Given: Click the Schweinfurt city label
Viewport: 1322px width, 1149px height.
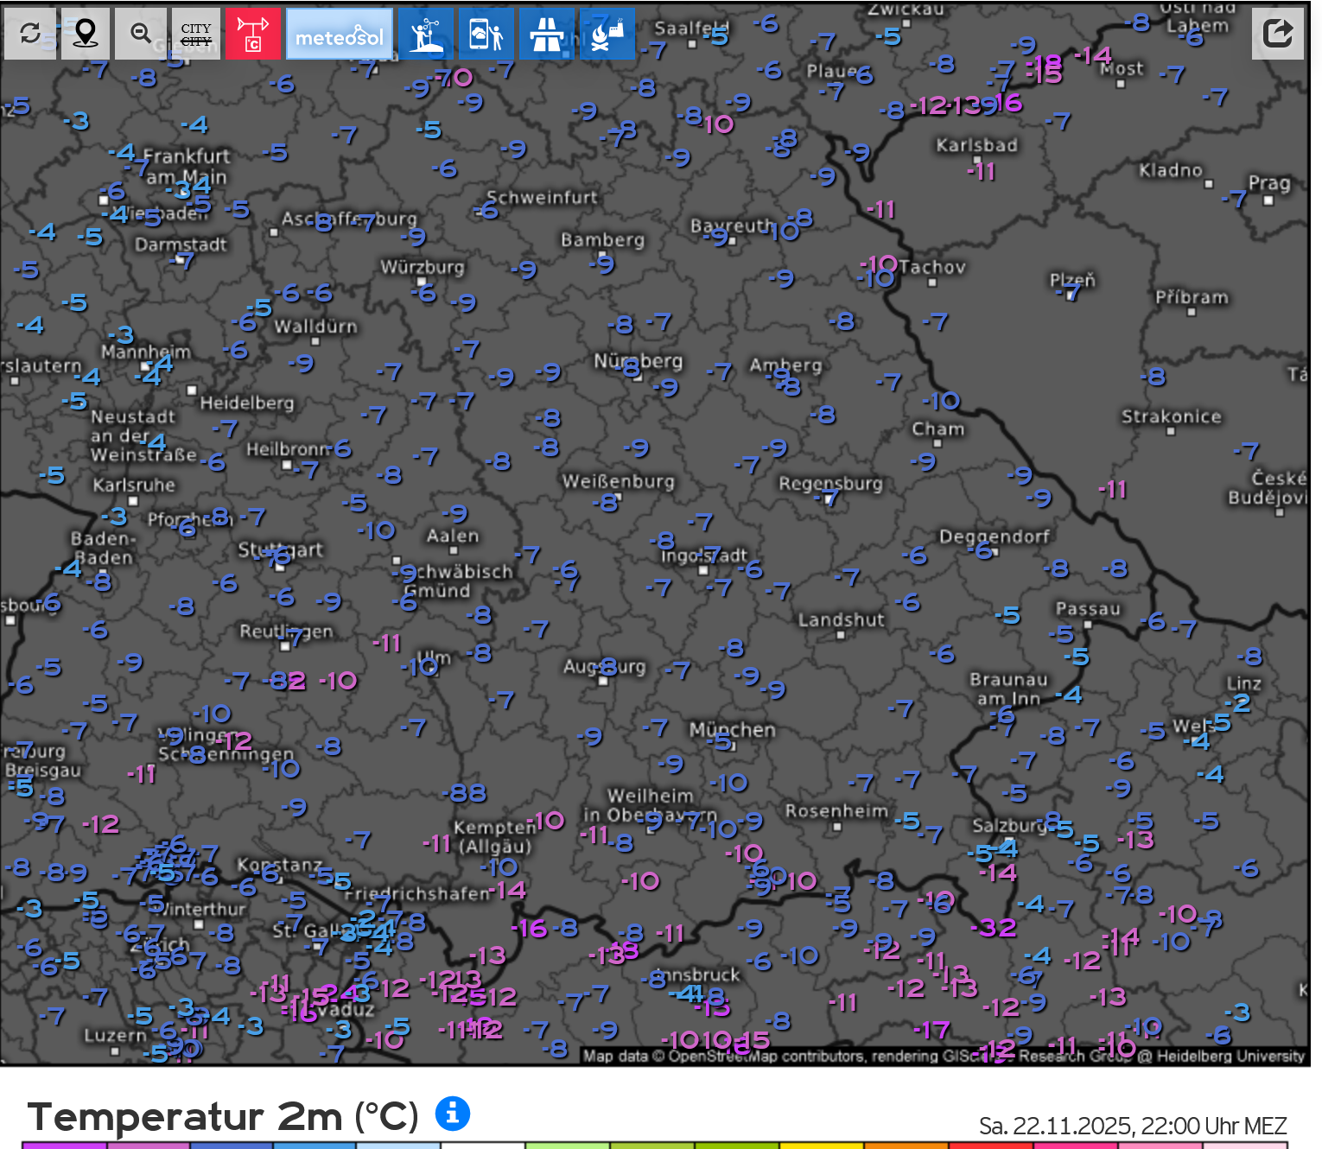Looking at the screenshot, I should click(541, 197).
